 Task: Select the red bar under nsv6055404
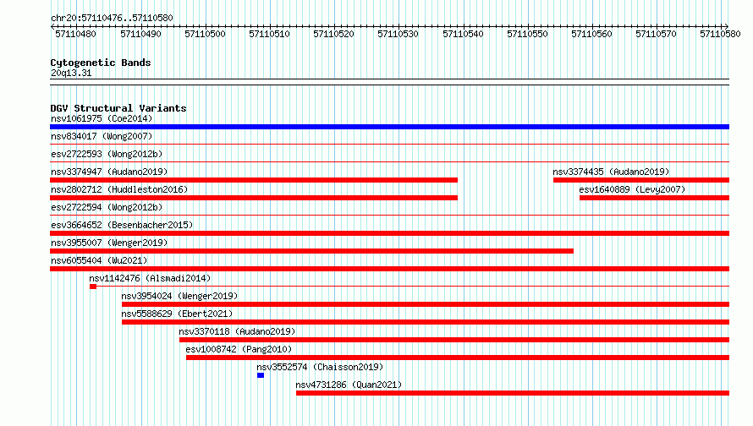389,269
